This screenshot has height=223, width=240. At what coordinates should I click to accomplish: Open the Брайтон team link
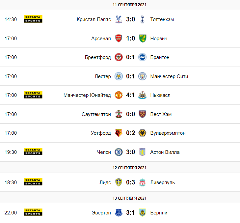(160, 57)
